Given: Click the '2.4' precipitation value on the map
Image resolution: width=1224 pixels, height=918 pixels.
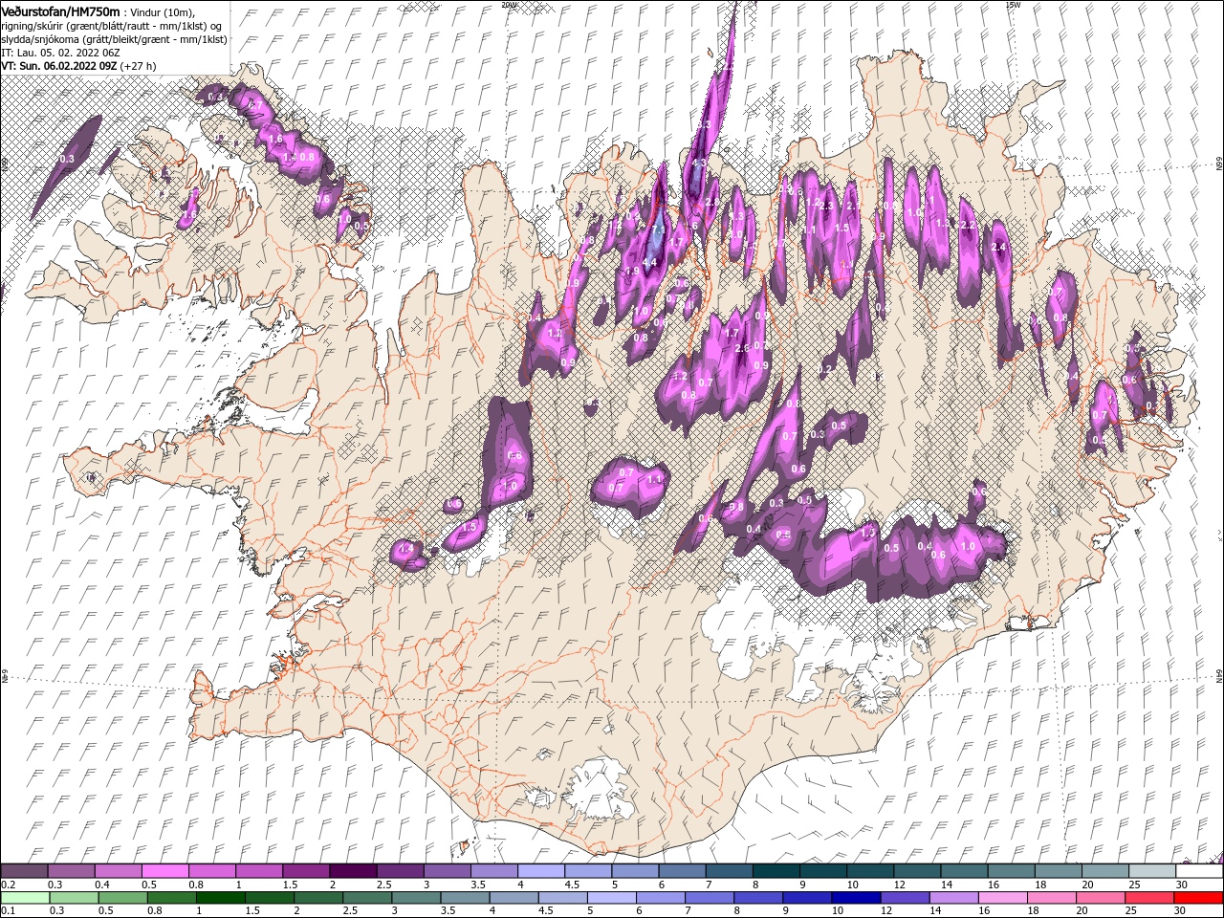Looking at the screenshot, I should tap(1000, 247).
